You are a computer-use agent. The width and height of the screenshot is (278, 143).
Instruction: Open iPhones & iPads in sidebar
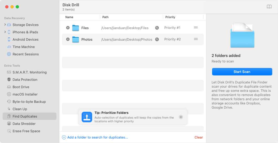25,32
